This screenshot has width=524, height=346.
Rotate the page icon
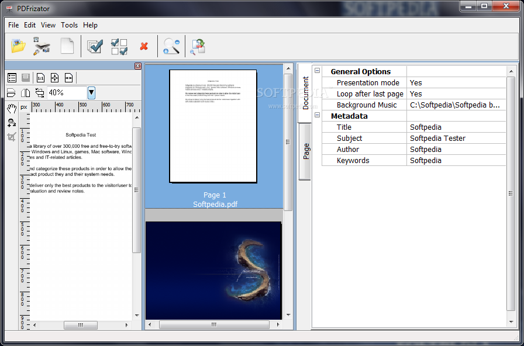[x=39, y=92]
